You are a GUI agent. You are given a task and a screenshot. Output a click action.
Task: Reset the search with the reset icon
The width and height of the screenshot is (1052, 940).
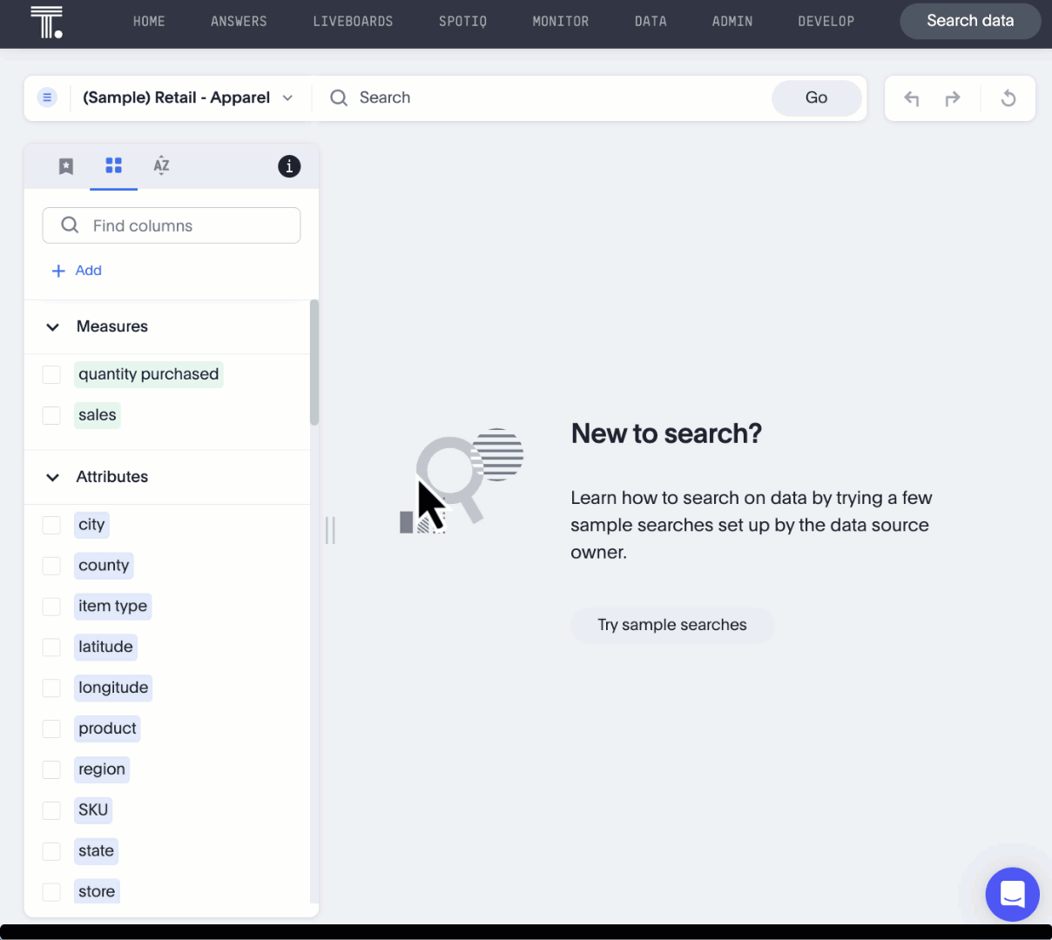click(x=1008, y=98)
